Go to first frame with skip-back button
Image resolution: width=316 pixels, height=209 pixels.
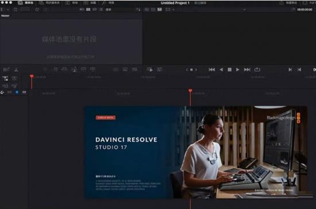(211, 70)
